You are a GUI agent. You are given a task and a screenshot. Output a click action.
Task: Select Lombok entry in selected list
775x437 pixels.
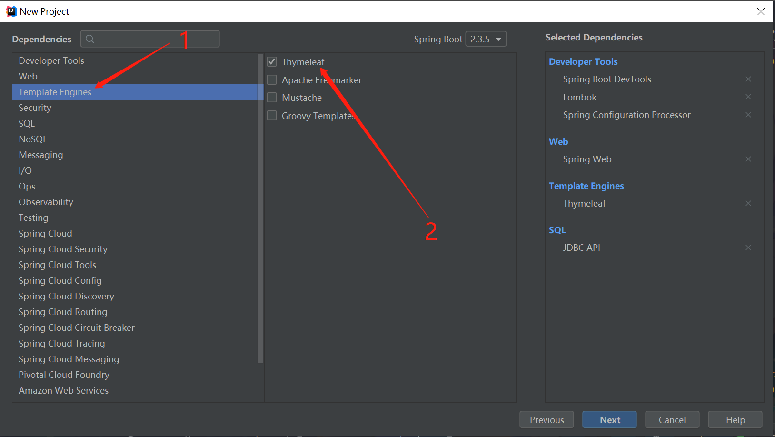tap(579, 97)
